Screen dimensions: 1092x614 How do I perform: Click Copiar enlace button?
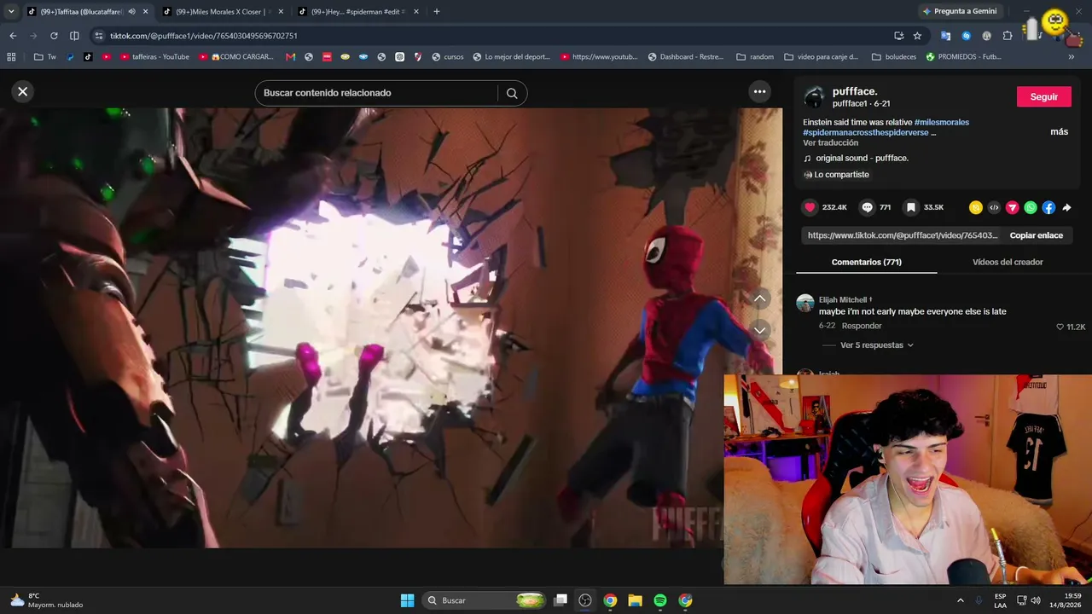point(1037,235)
